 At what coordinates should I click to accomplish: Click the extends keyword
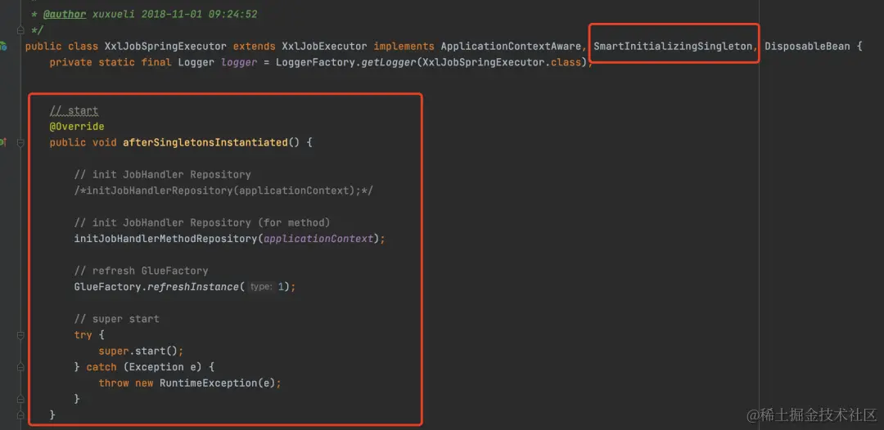(x=255, y=46)
